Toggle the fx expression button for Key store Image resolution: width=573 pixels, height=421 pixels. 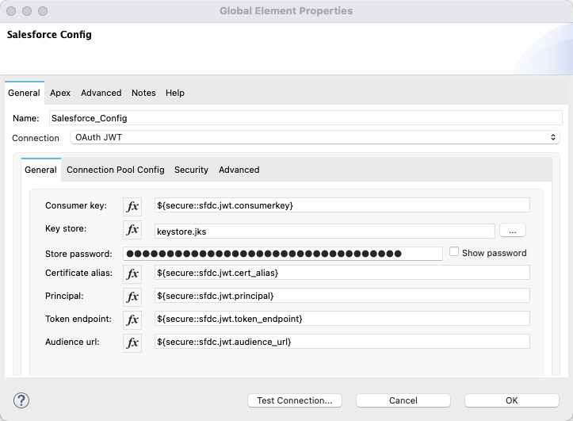click(132, 230)
